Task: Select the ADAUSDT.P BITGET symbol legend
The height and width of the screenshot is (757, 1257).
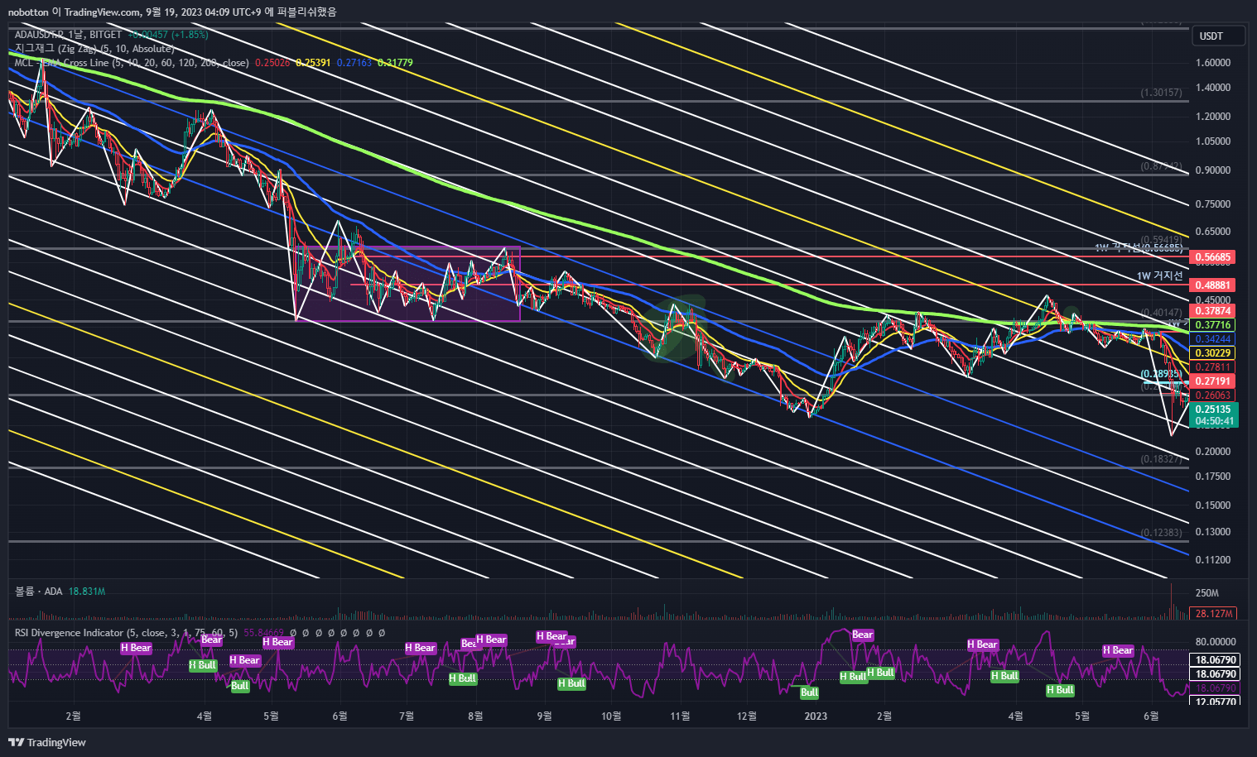Action: [x=68, y=35]
